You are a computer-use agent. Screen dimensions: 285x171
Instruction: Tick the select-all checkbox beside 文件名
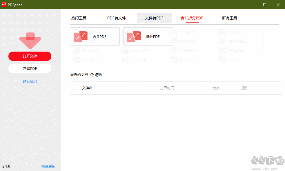[x=74, y=88]
